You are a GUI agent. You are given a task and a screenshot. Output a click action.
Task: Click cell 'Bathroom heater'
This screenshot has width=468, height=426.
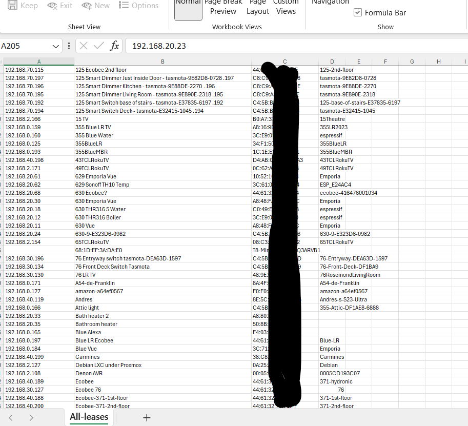[x=162, y=324]
